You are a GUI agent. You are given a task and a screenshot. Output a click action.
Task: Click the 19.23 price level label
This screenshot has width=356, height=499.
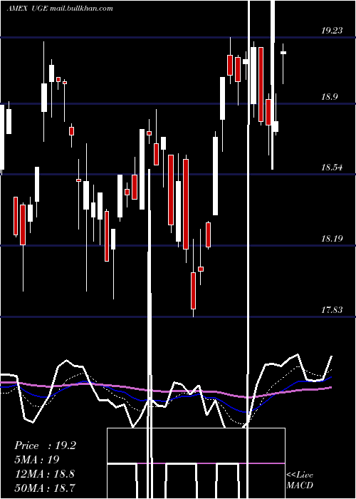pyautogui.click(x=332, y=31)
